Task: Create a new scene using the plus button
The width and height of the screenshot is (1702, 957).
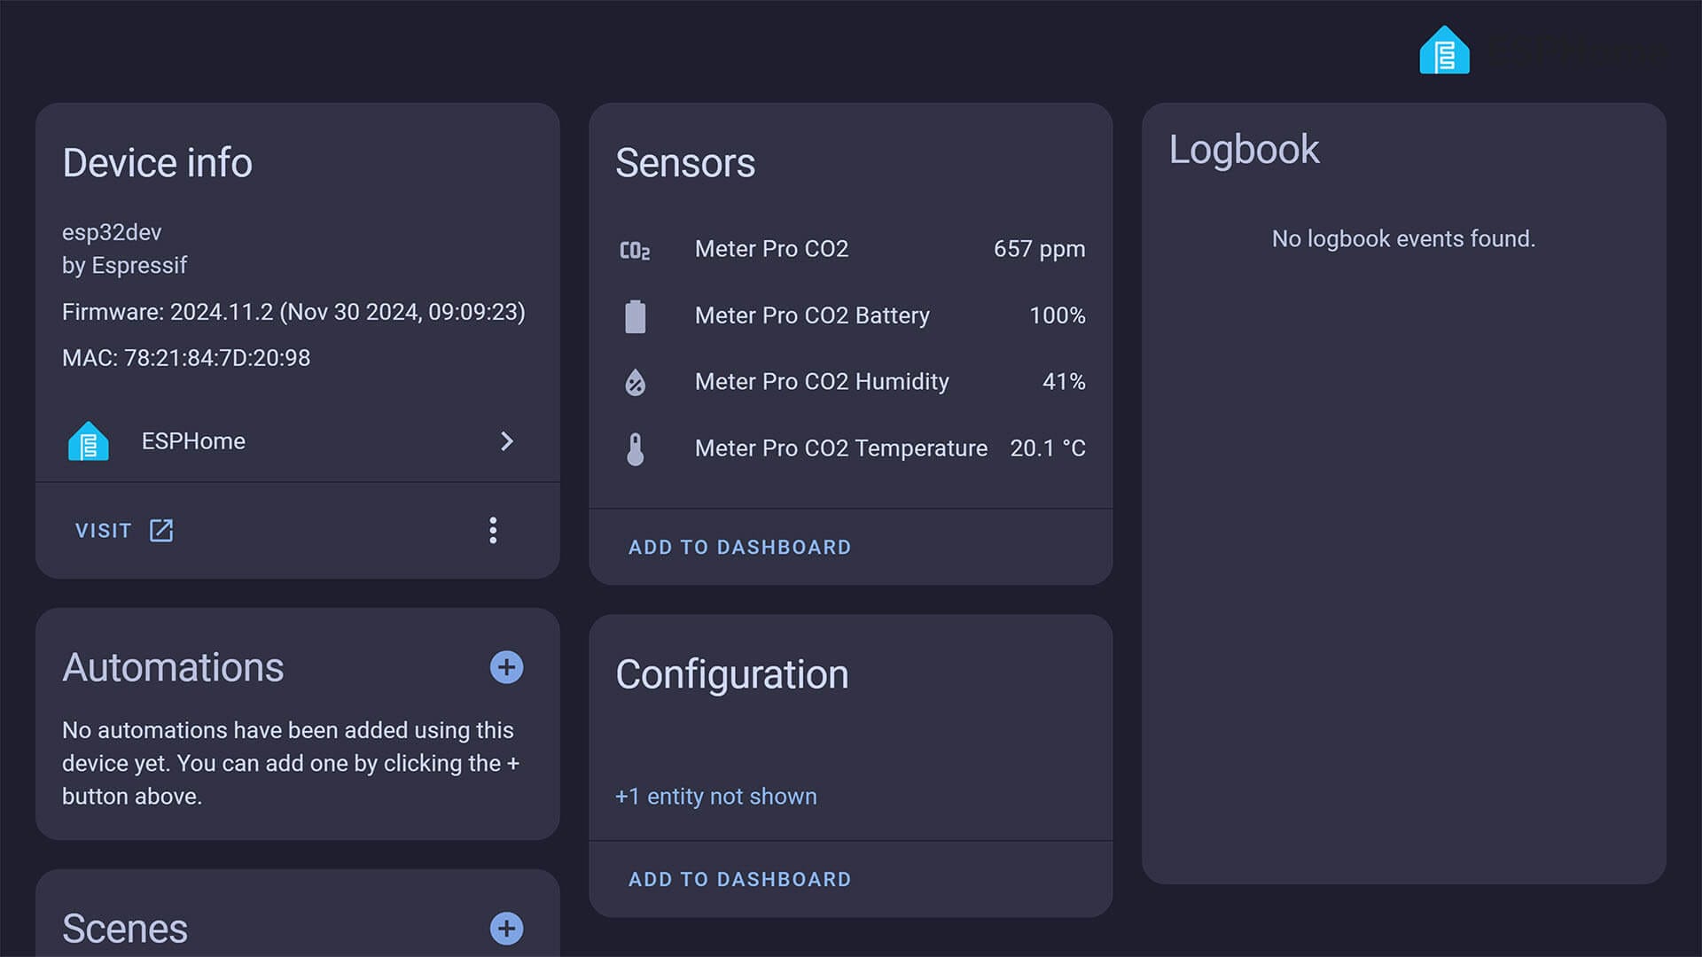Action: 506,929
